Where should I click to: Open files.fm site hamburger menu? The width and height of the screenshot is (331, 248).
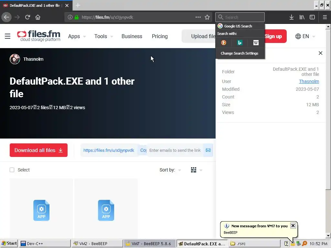click(8, 36)
